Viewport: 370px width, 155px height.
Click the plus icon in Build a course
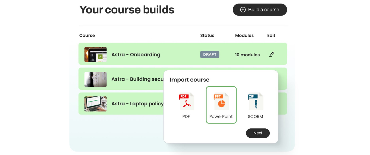[243, 10]
